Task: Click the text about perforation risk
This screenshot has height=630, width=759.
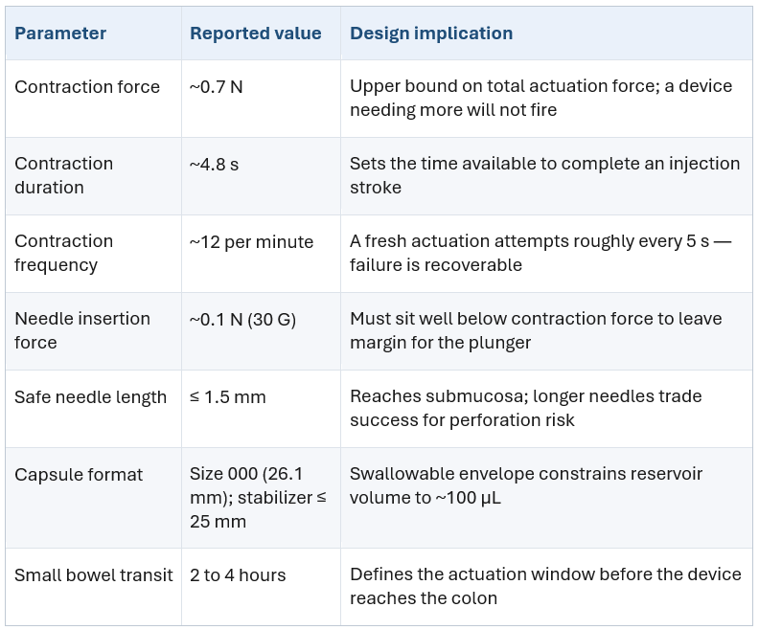Action: pos(526,408)
